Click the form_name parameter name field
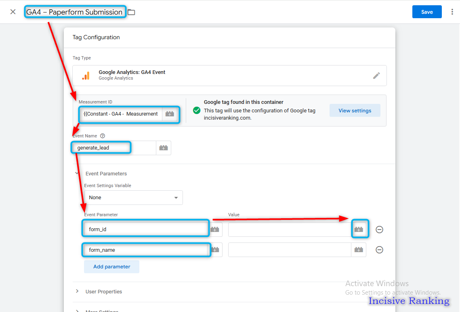 coord(146,250)
